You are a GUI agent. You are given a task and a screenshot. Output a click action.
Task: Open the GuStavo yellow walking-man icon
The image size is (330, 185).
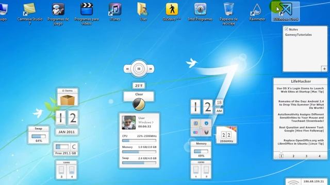coord(172,9)
